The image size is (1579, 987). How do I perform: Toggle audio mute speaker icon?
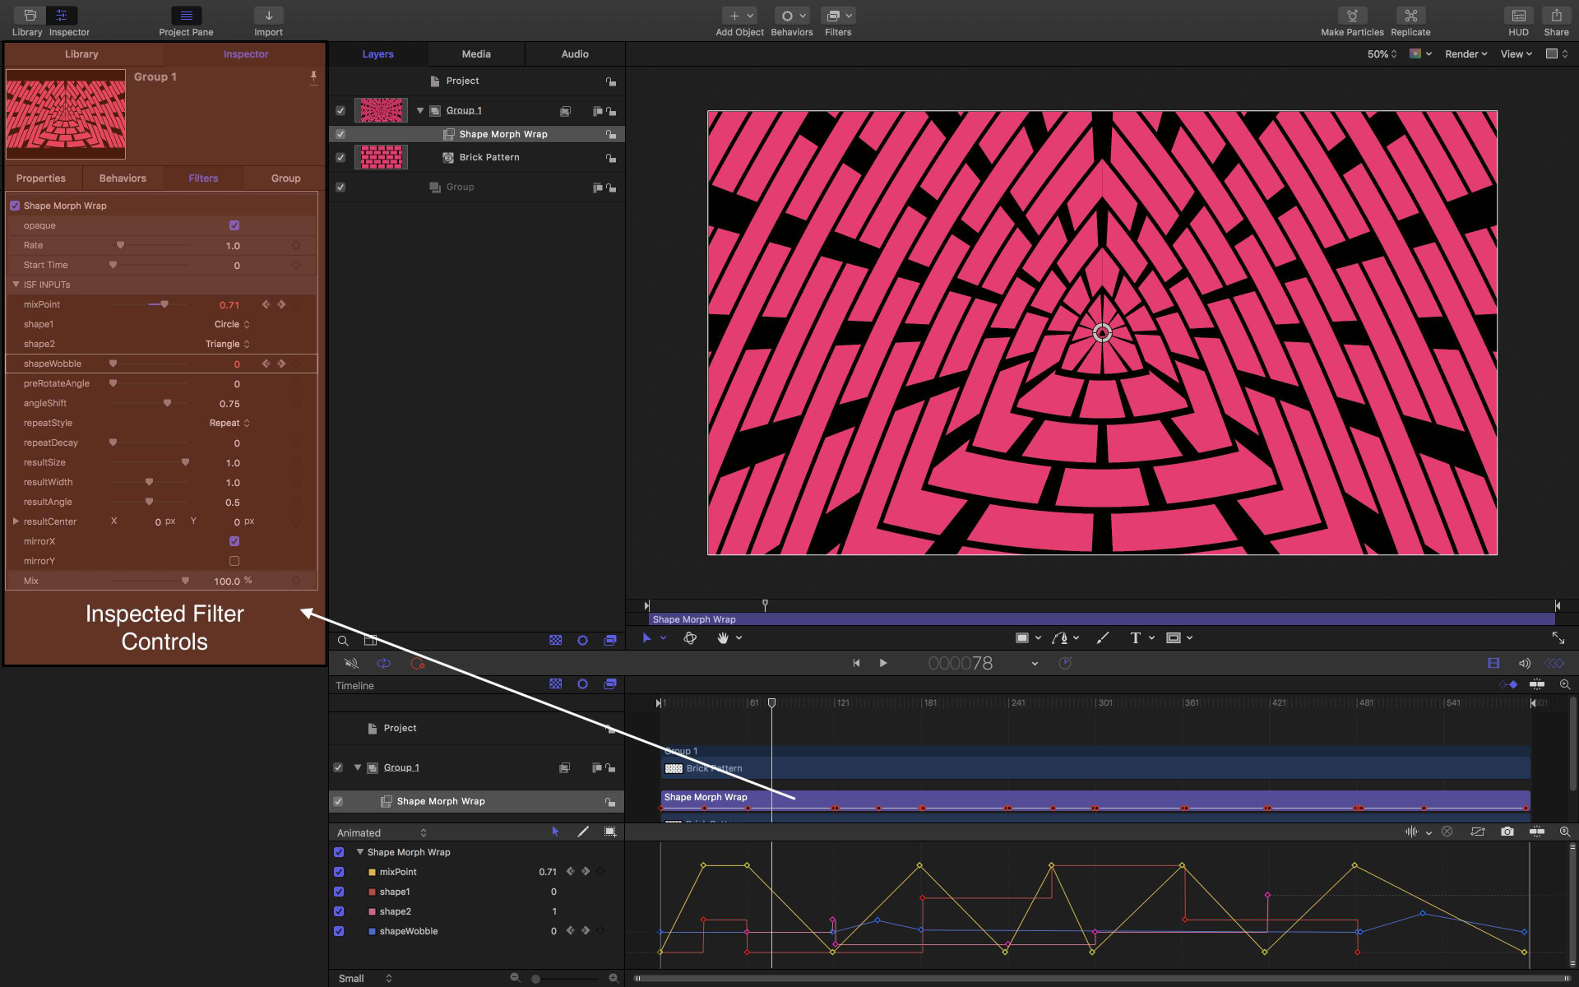coord(351,663)
